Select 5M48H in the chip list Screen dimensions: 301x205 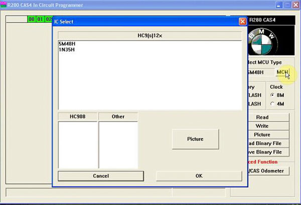click(67, 44)
